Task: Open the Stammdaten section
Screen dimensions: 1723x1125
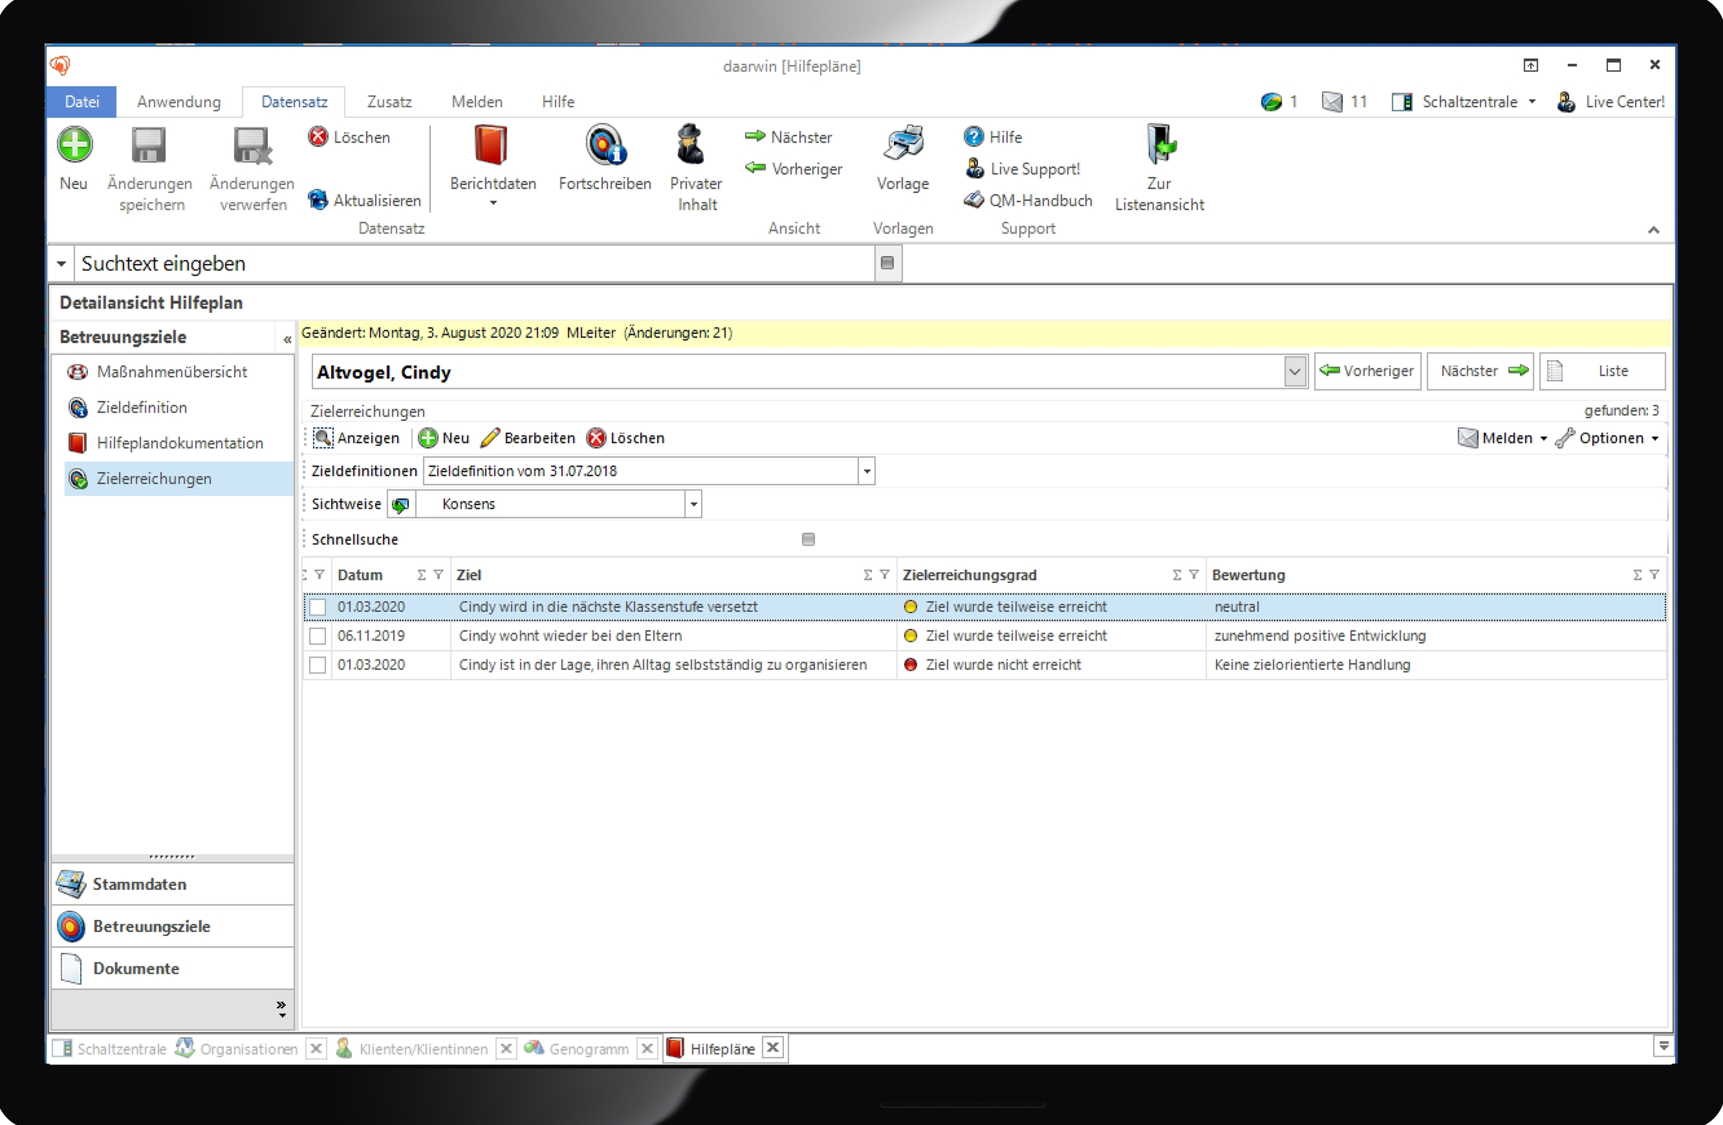Action: tap(173, 885)
